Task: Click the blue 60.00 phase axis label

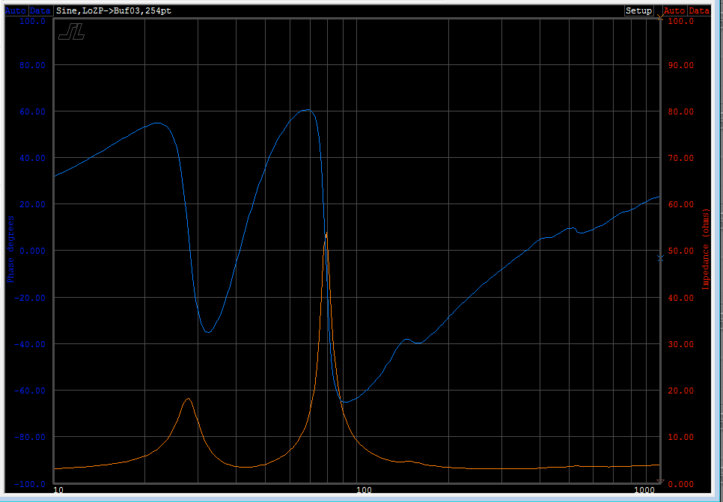Action: [x=34, y=111]
